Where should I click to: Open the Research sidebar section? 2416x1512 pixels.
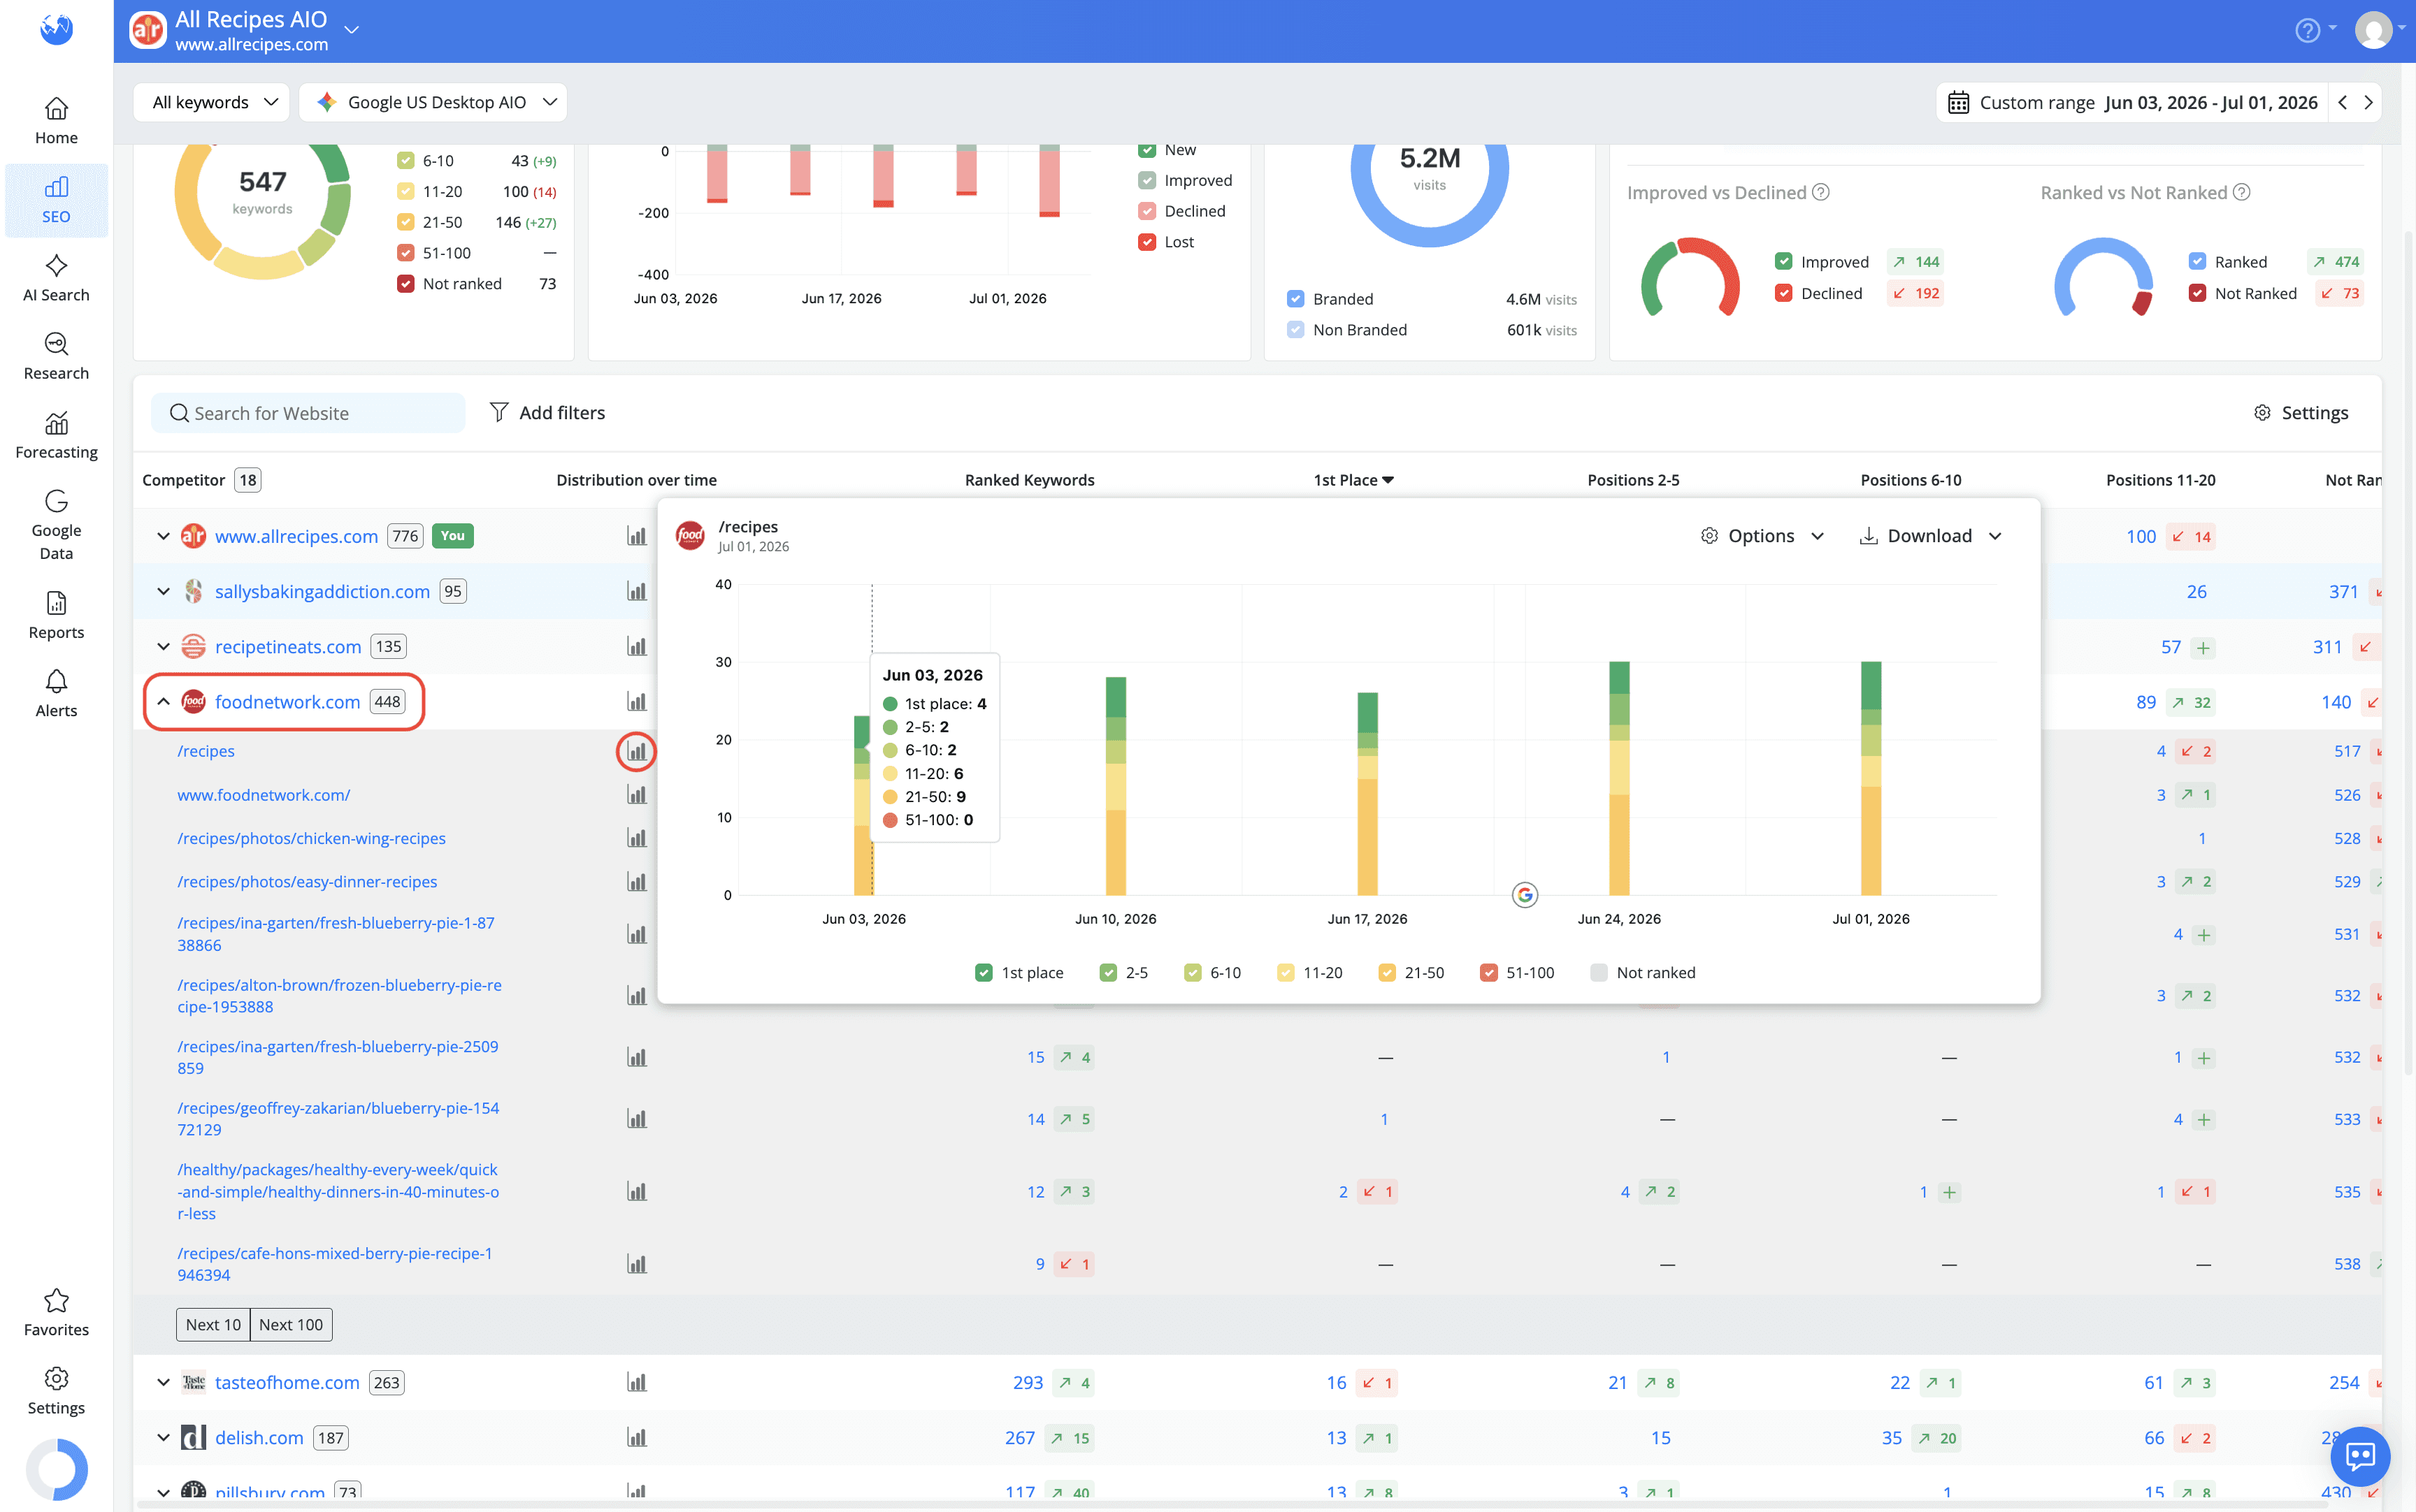56,357
